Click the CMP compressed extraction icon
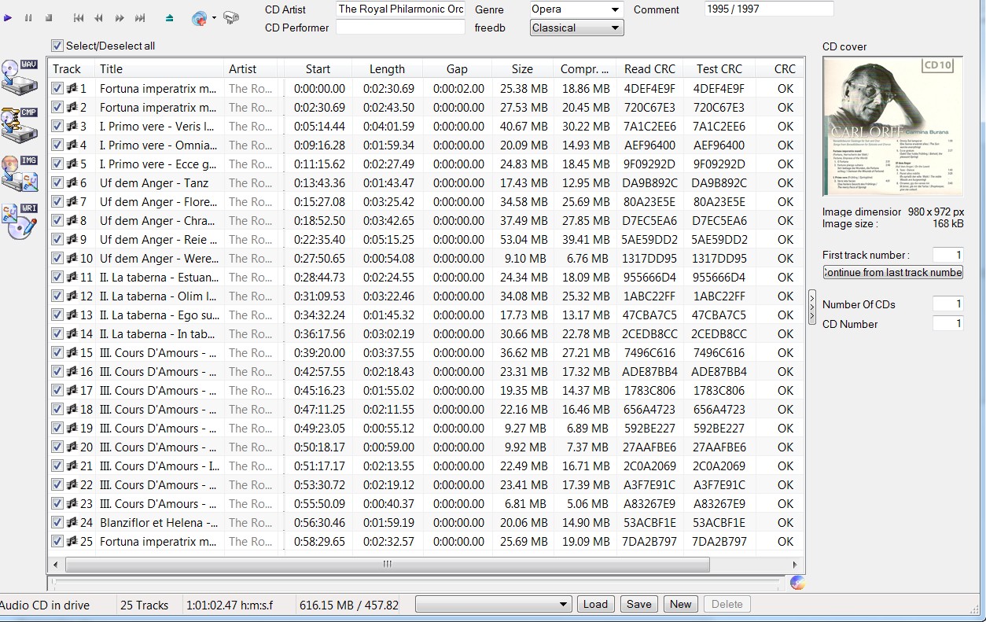986x622 pixels. (x=20, y=125)
